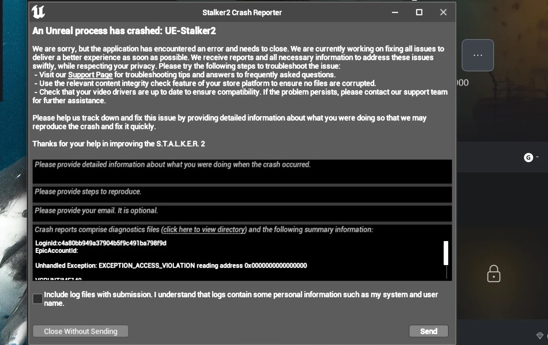Minimize the Stalker2 Crash Reporter window
Viewport: 548px width, 345px height.
[395, 12]
